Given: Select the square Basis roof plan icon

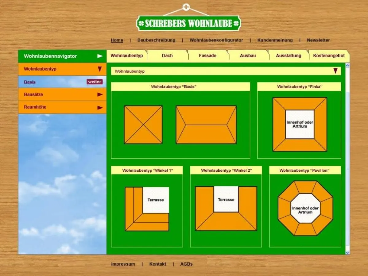Looking at the screenshot, I should coord(143,125).
